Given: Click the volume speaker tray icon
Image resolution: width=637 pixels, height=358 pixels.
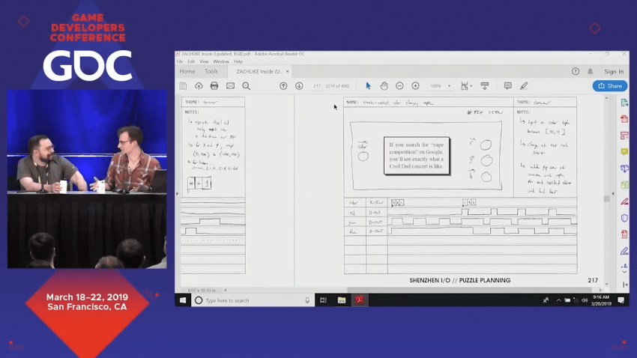Looking at the screenshot, I should pos(585,300).
